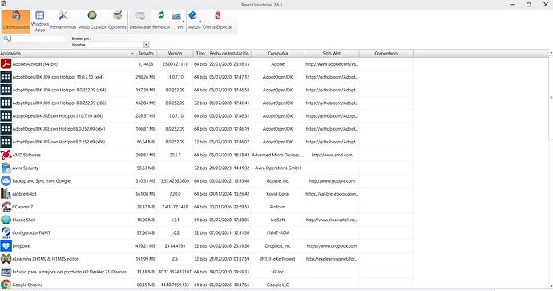Sort by Tamaño column
The height and width of the screenshot is (291, 553).
[x=146, y=53]
